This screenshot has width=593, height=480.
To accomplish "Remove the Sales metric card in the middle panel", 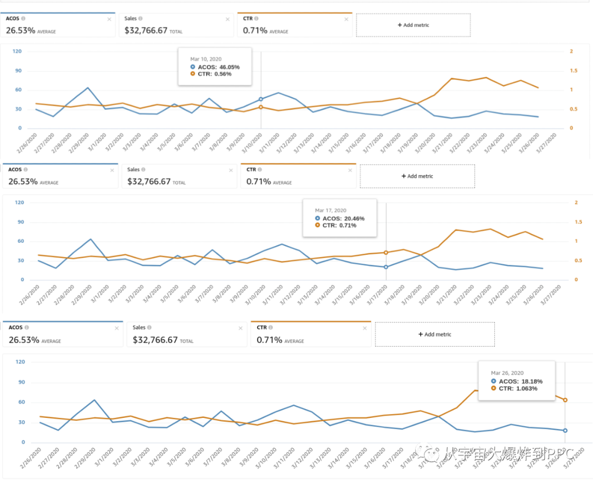I will pos(230,170).
